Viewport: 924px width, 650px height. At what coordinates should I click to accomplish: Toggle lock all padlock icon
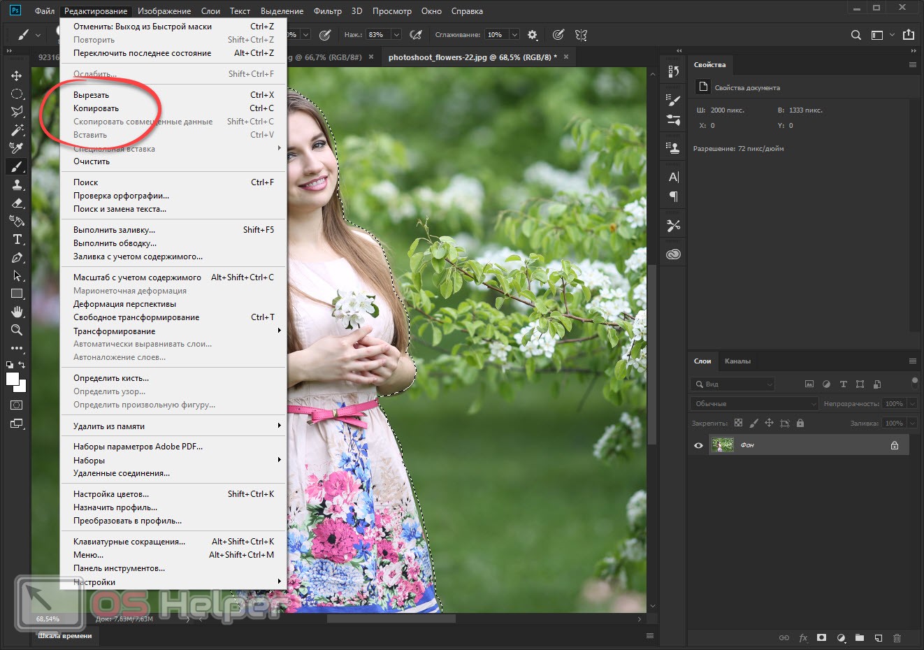pyautogui.click(x=800, y=423)
